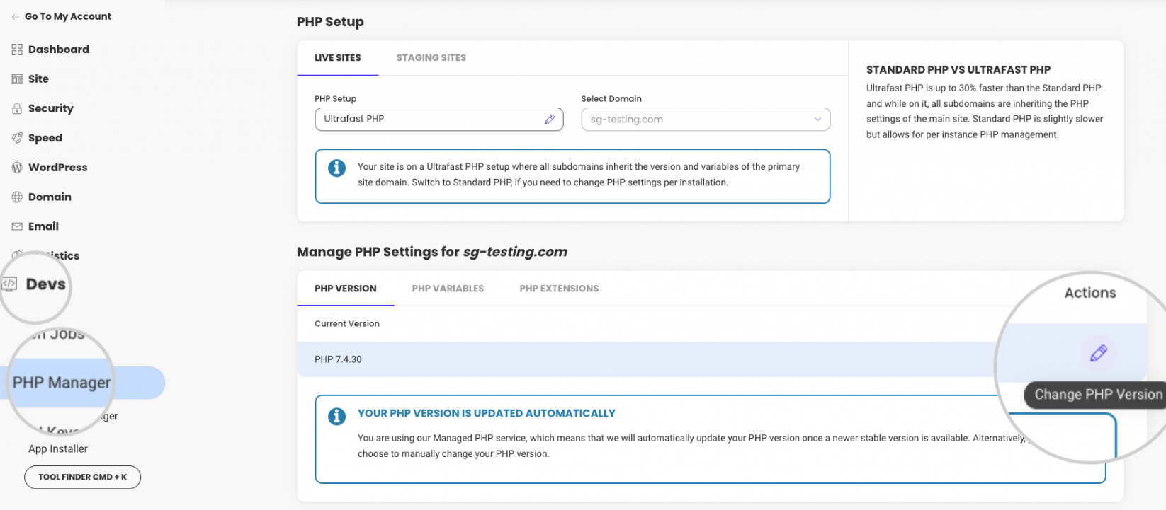Open the WordPress menu section
Screen dimensions: 1166x510
point(58,168)
